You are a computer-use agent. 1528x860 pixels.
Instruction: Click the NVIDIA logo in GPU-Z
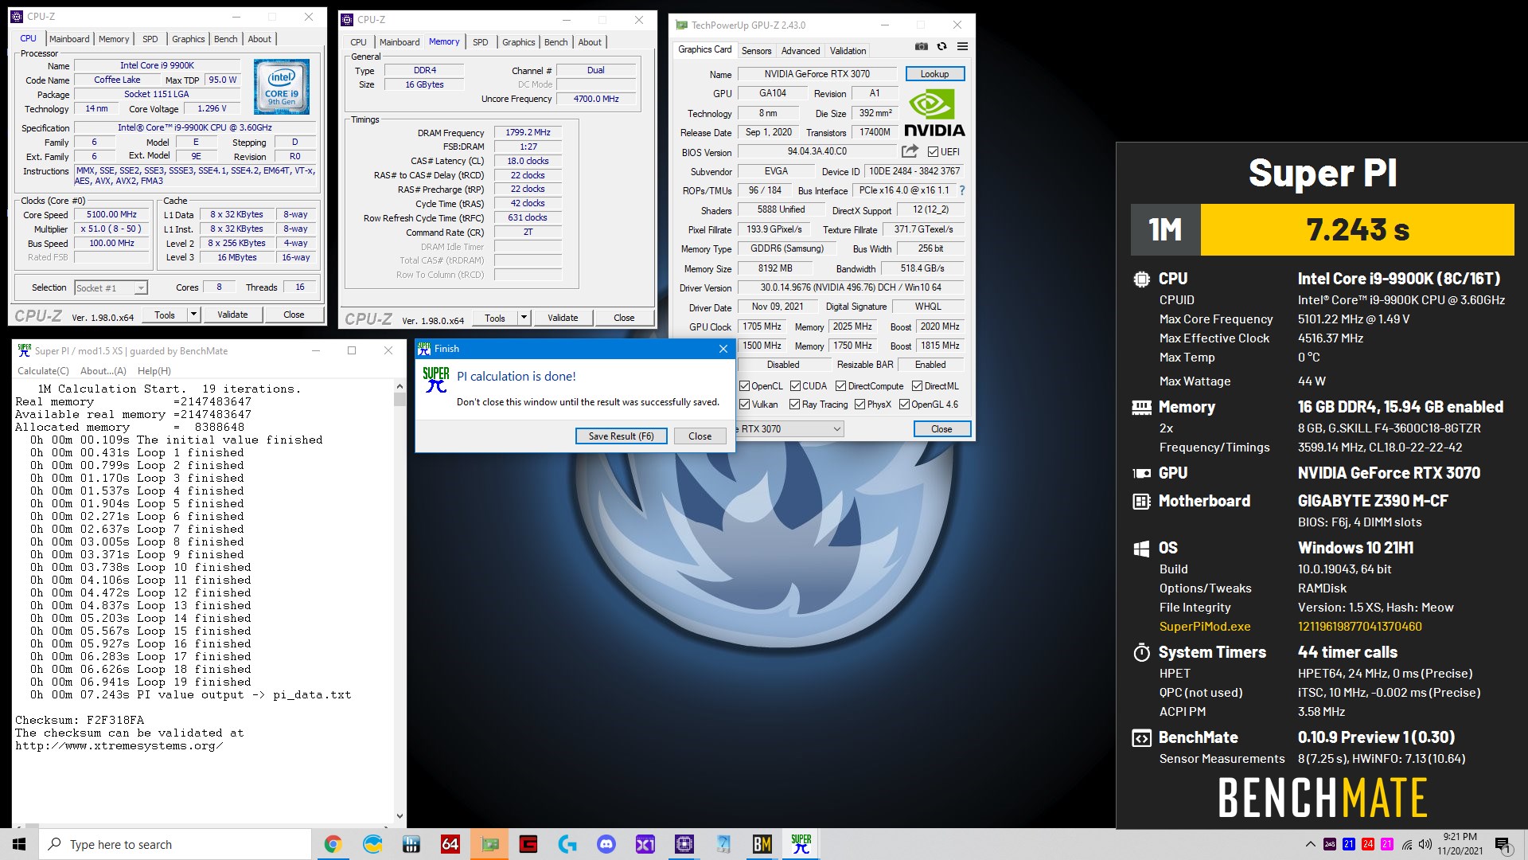[x=934, y=114]
